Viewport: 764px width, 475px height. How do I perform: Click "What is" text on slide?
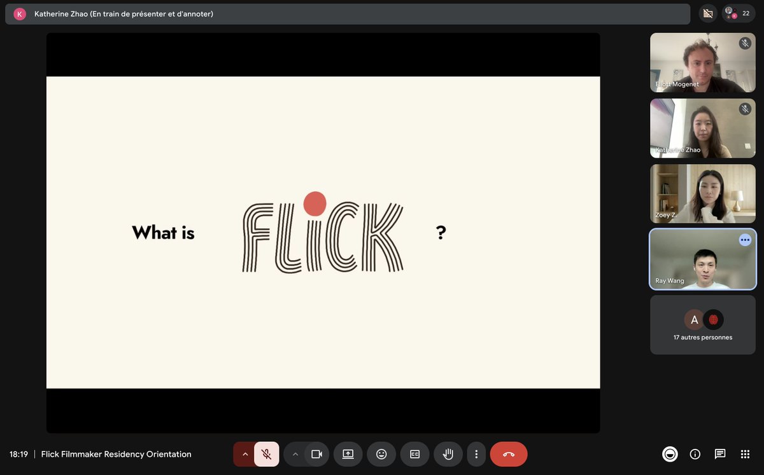coord(163,232)
